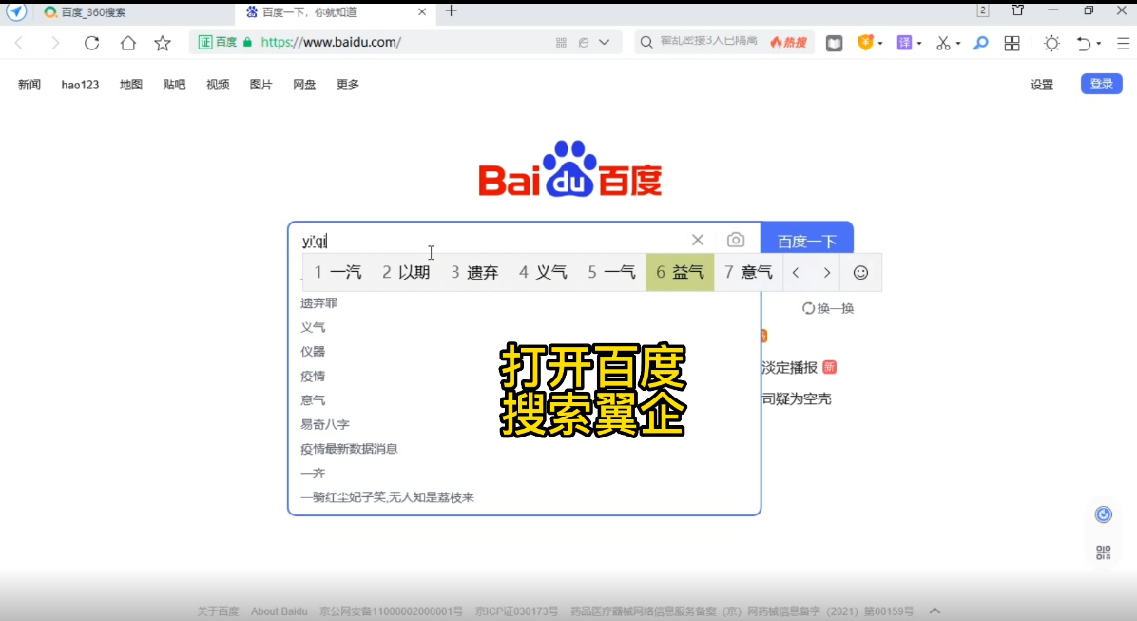Open the emoji smiley in candidate bar
This screenshot has height=621, width=1137.
tap(860, 273)
